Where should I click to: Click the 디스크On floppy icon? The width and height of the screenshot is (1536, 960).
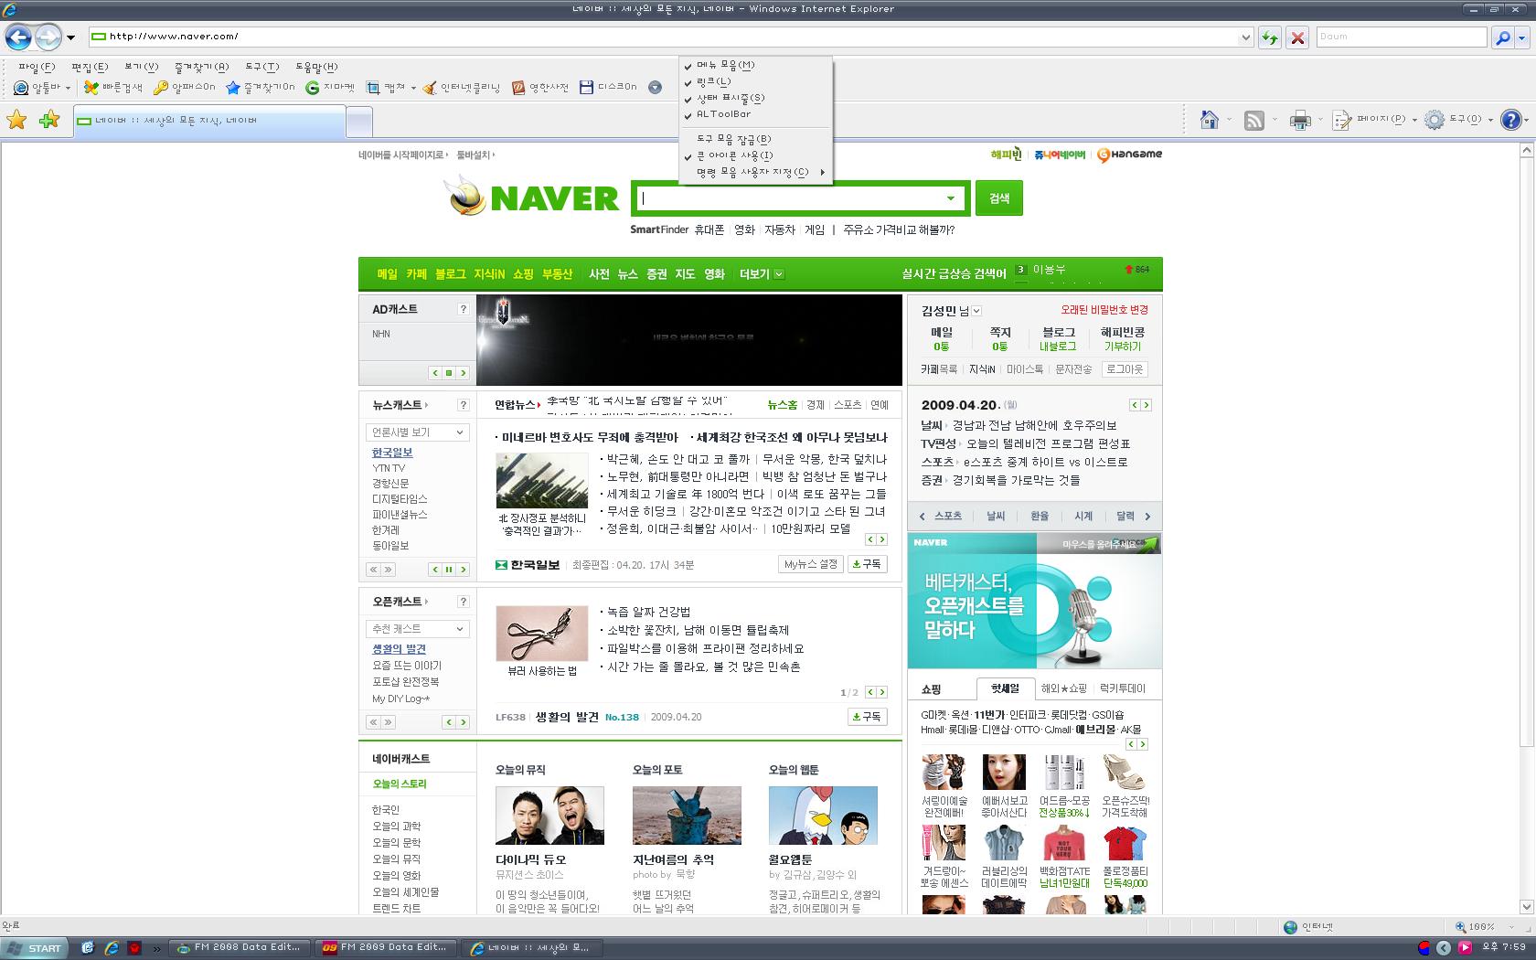pyautogui.click(x=608, y=88)
